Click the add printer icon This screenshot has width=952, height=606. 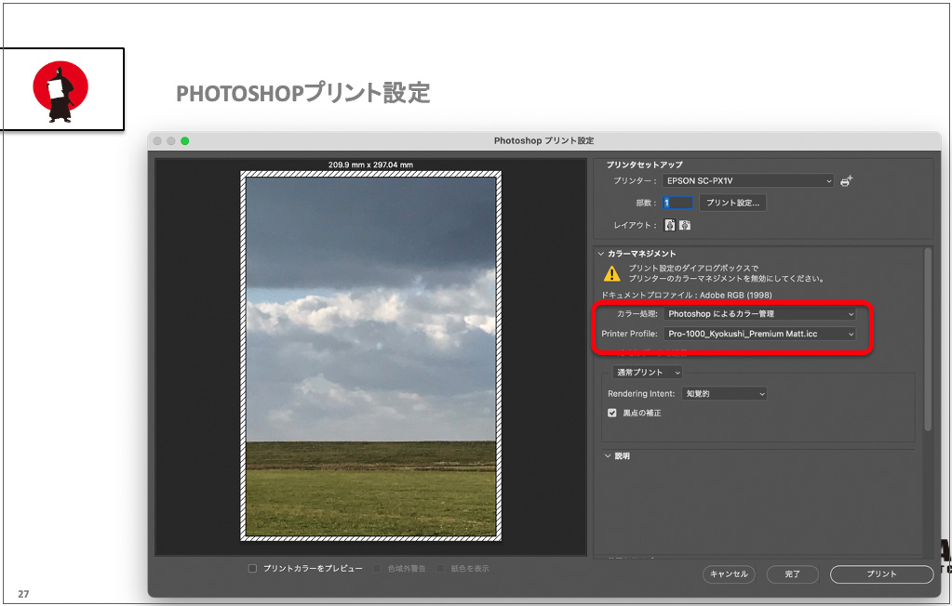tap(846, 180)
